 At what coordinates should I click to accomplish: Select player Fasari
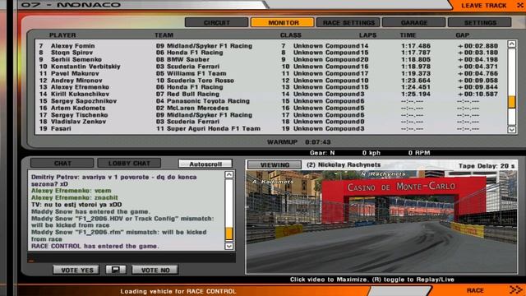point(61,128)
